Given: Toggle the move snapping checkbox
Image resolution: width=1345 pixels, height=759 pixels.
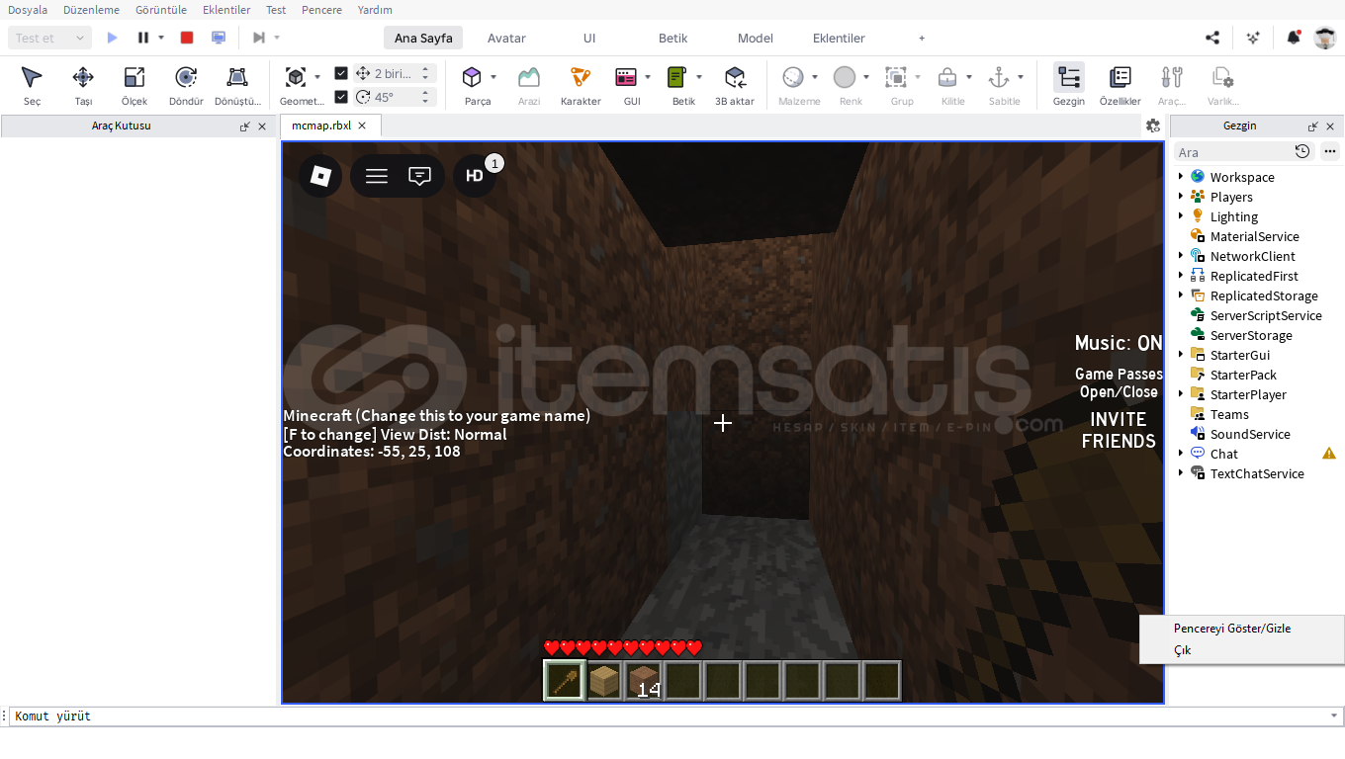Looking at the screenshot, I should pos(341,73).
